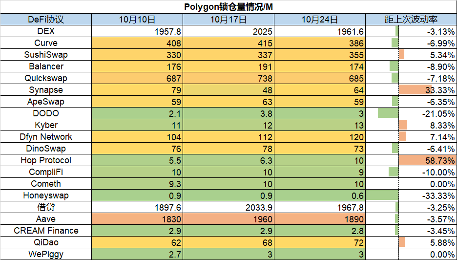457x260 pixels.
Task: Click the 5.88% change cell
Action: 411,242
